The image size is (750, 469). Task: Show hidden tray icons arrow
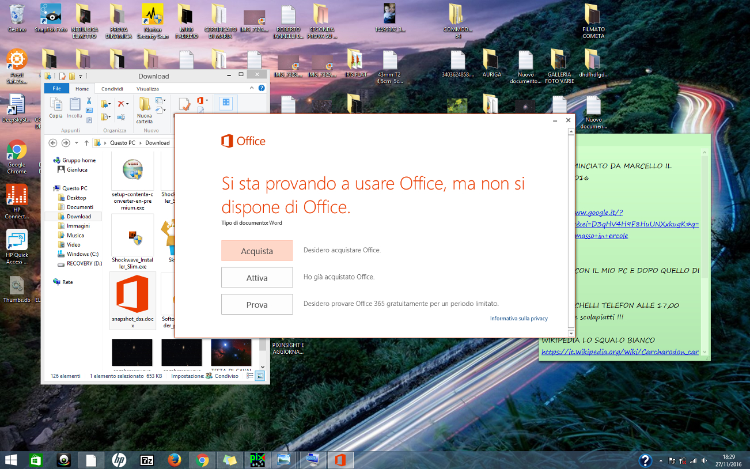click(661, 461)
